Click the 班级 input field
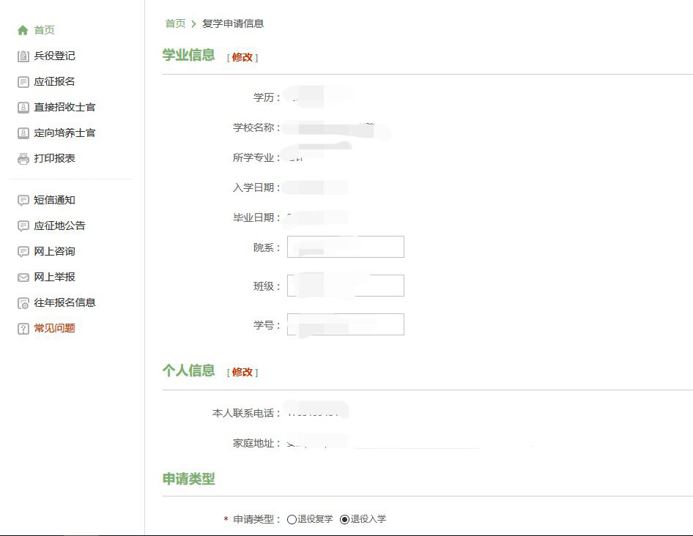The image size is (693, 536). point(345,286)
